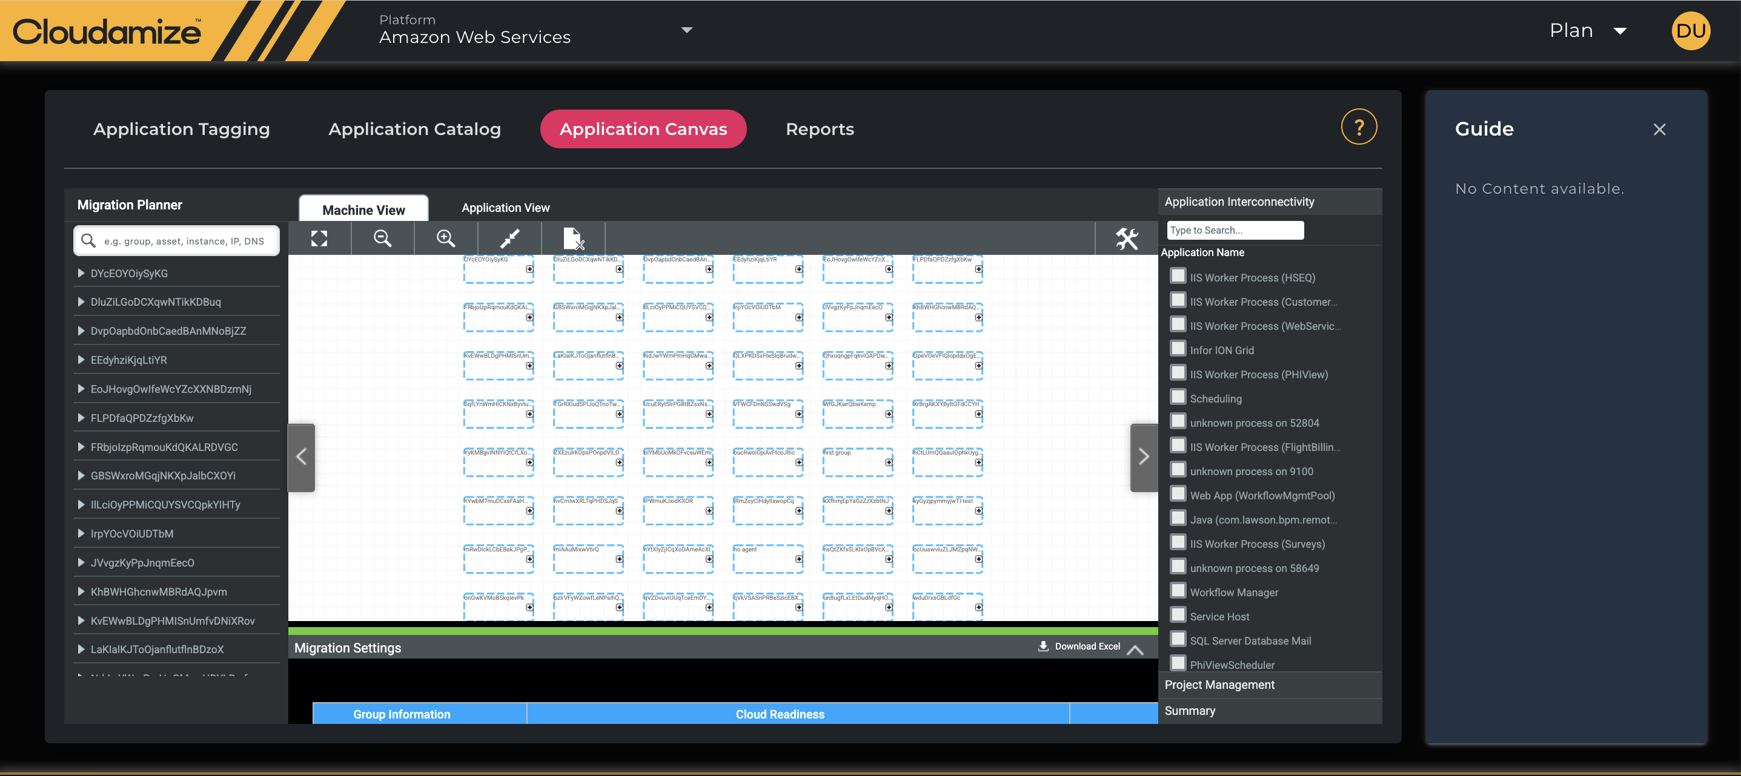The width and height of the screenshot is (1741, 776).
Task: Collapse Migration Settings with the chevron
Action: click(1135, 649)
